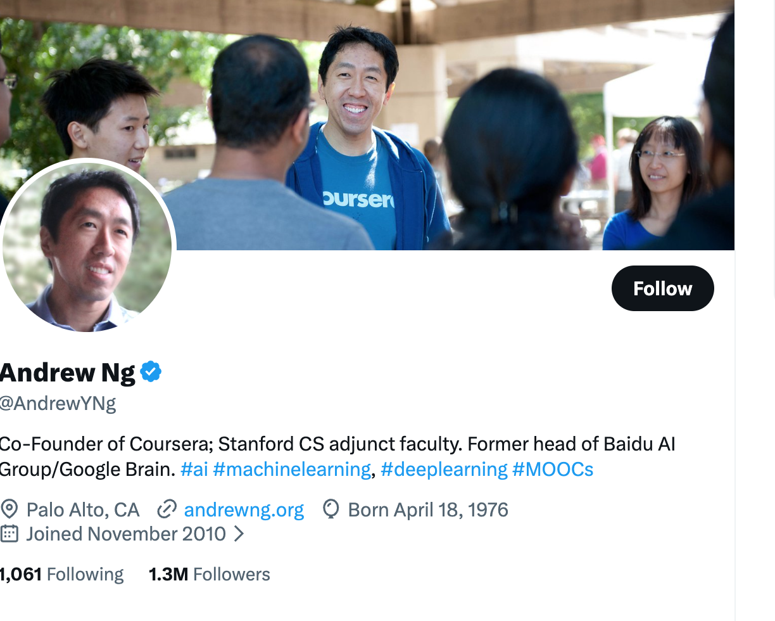
Task: Open the #ai hashtag
Action: (x=194, y=470)
